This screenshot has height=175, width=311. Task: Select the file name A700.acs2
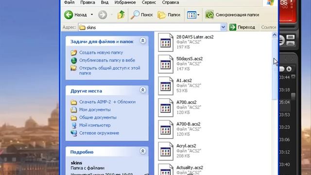pyautogui.click(x=187, y=103)
